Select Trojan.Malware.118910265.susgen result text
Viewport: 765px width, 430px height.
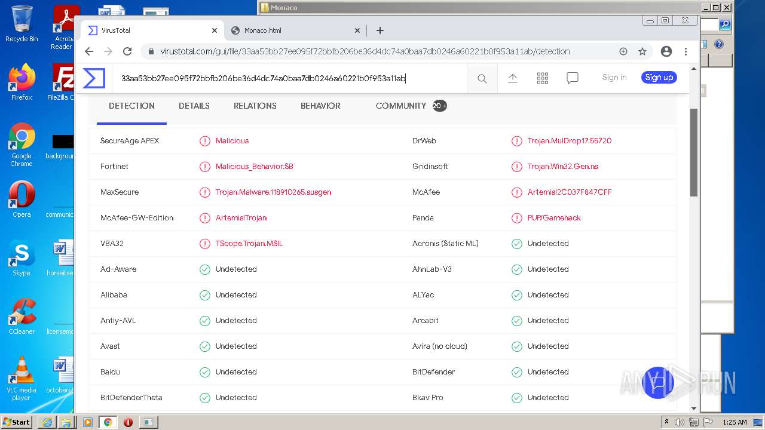click(x=274, y=192)
